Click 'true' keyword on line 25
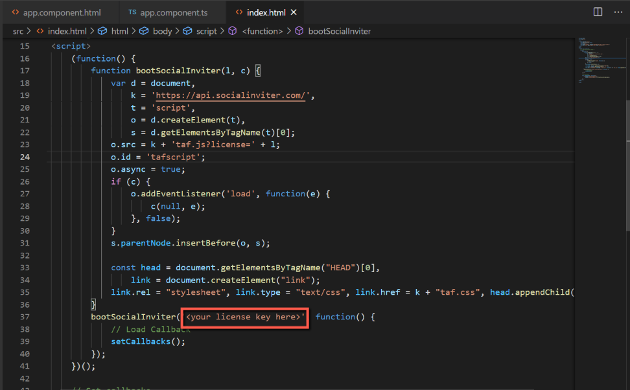 [170, 169]
